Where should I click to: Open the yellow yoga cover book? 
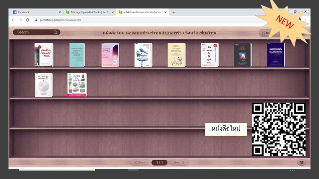point(176,55)
